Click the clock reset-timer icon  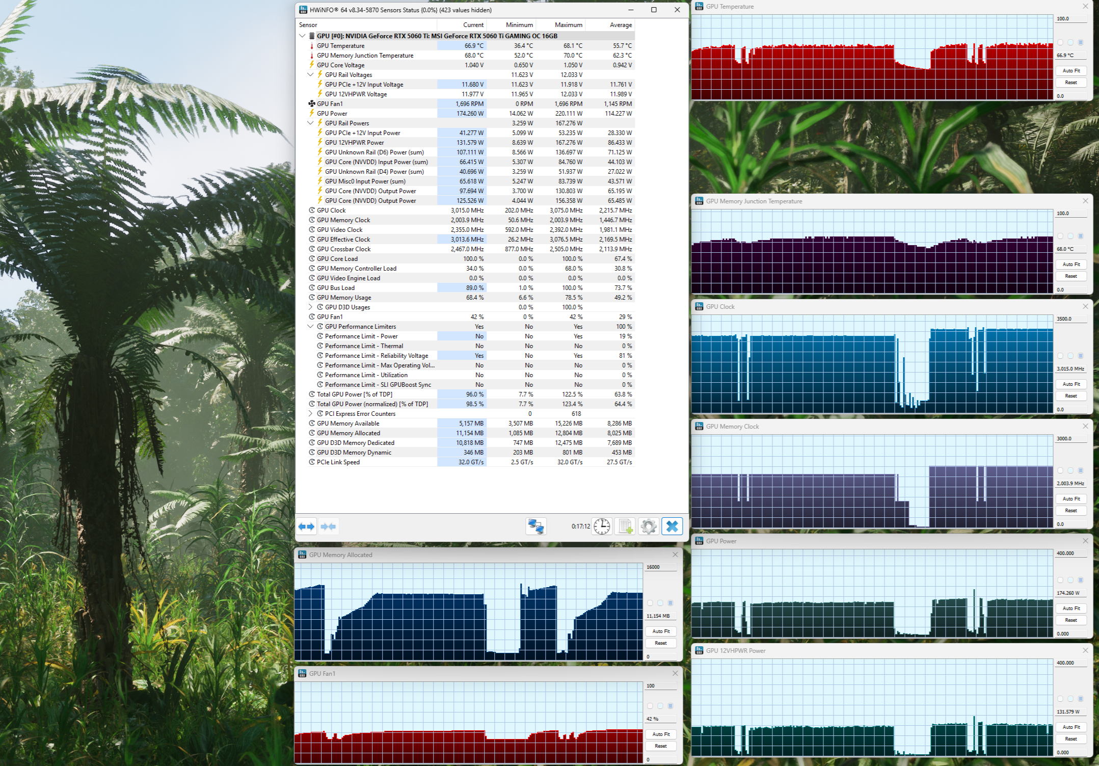[602, 526]
